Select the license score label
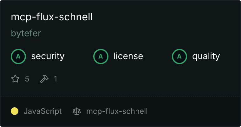 pyautogui.click(x=128, y=56)
